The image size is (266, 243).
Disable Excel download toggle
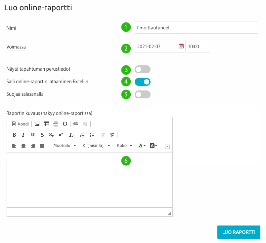tap(143, 82)
